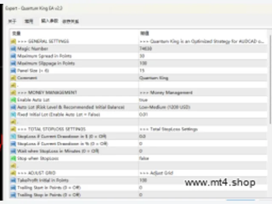Select the Maximum Slippage in Points label

(x=46, y=63)
